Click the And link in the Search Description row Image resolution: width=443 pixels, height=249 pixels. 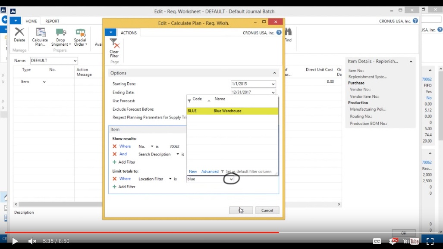[123, 154]
